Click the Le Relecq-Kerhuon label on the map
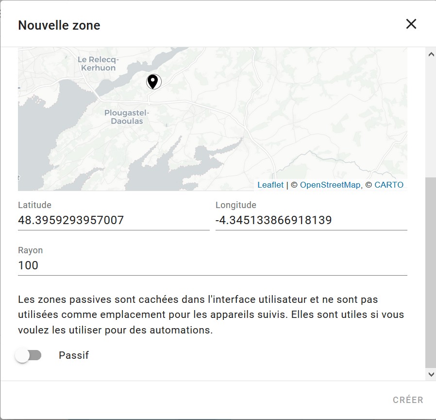436x420 pixels. point(98,64)
